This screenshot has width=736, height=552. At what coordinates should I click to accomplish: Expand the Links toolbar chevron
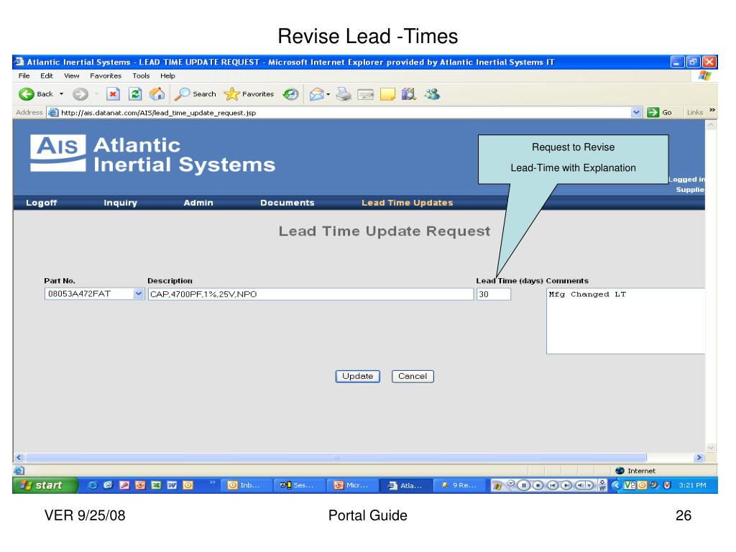click(x=712, y=111)
